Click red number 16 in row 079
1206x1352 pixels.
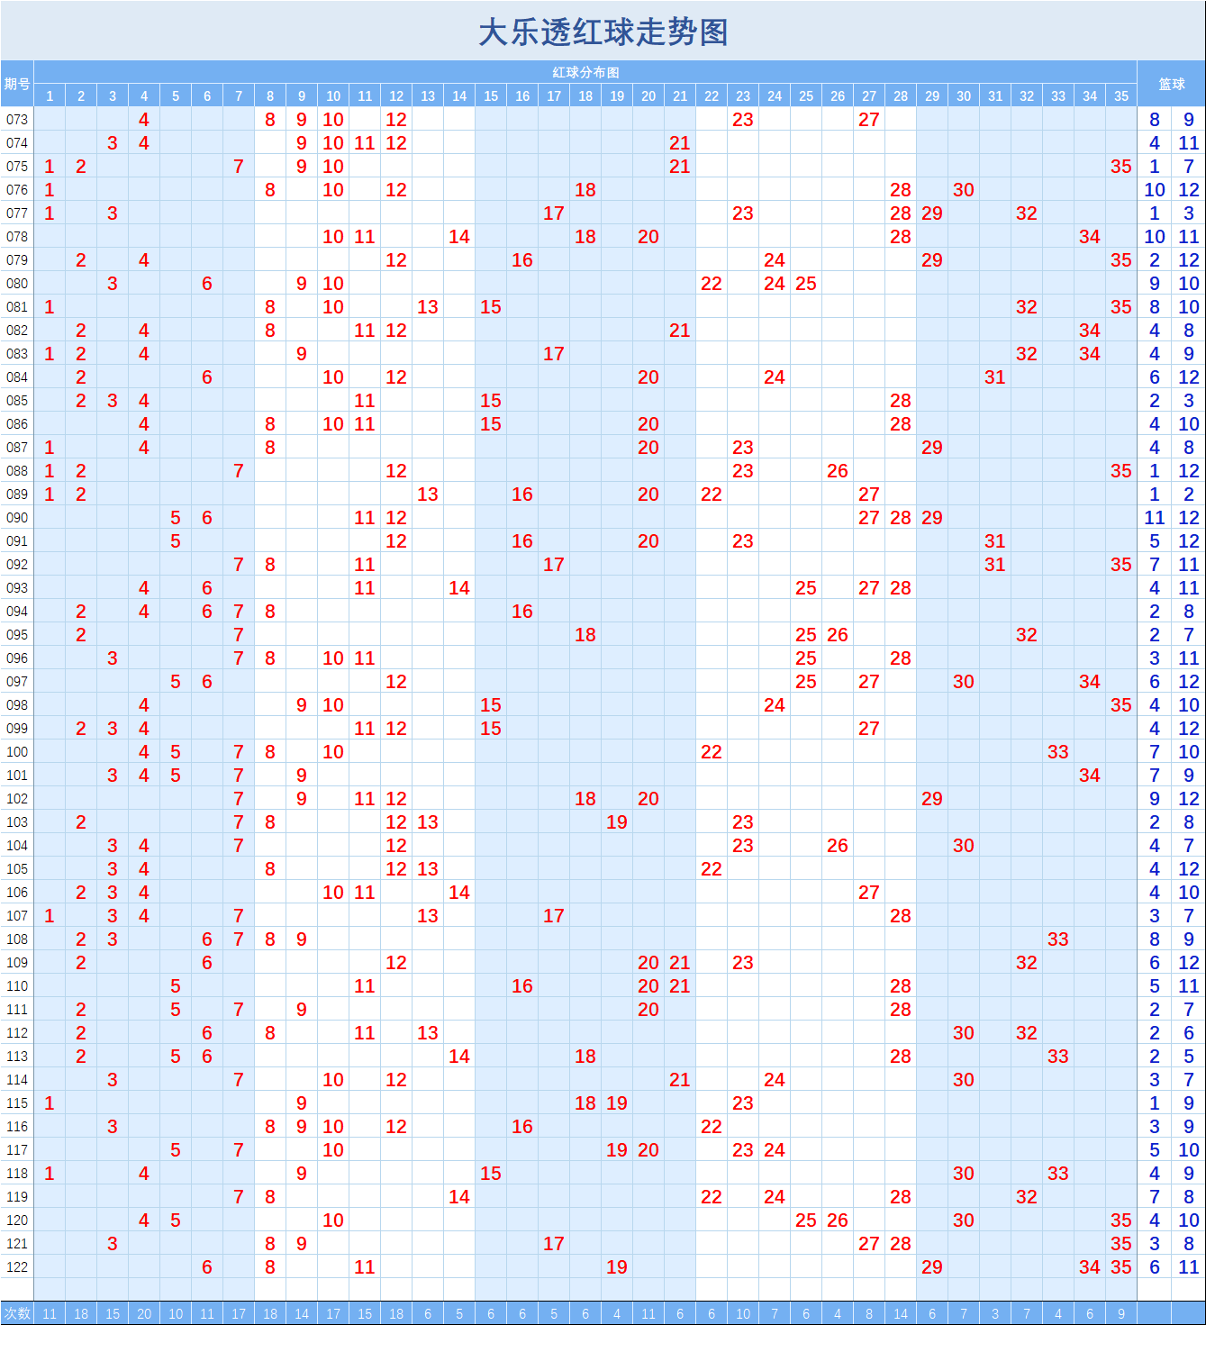coord(522,260)
